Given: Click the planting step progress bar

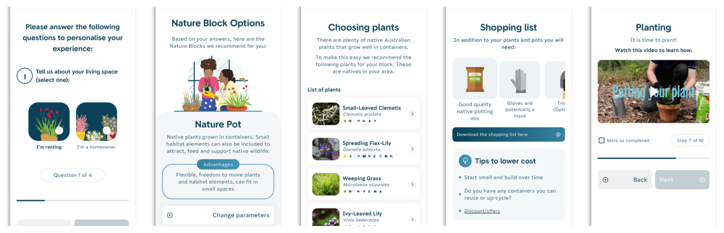Looking at the screenshot, I should [653, 158].
